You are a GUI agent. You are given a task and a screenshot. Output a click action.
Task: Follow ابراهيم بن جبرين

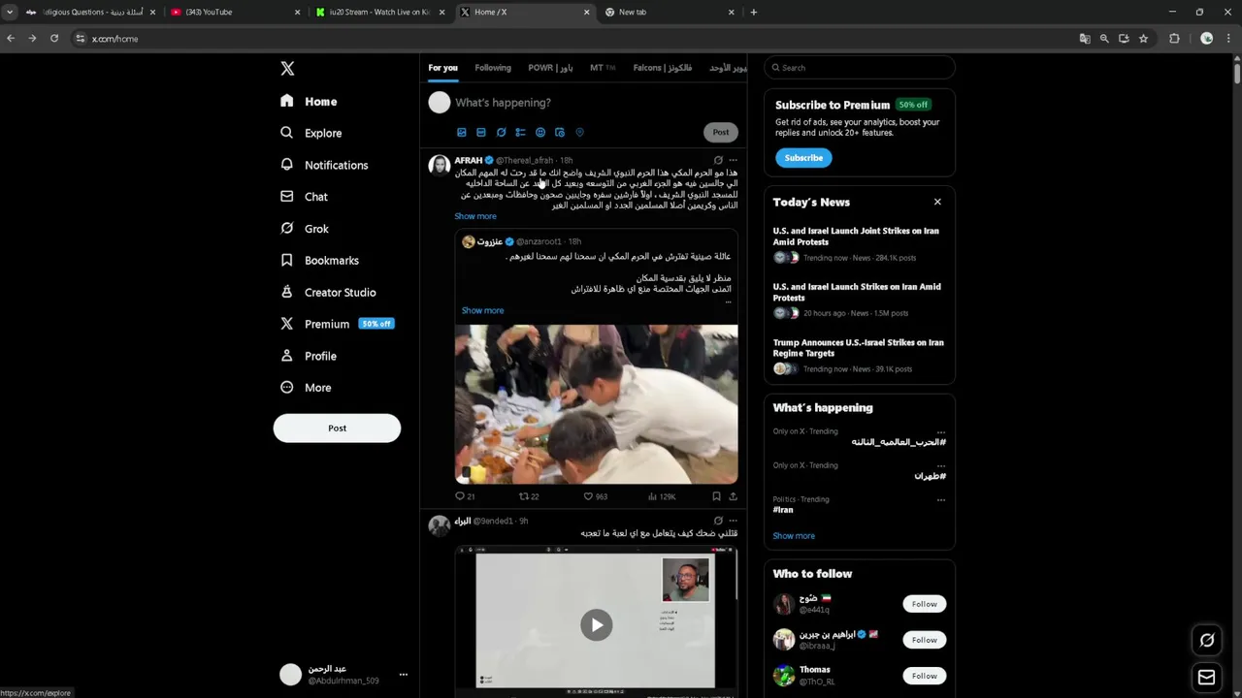click(924, 640)
